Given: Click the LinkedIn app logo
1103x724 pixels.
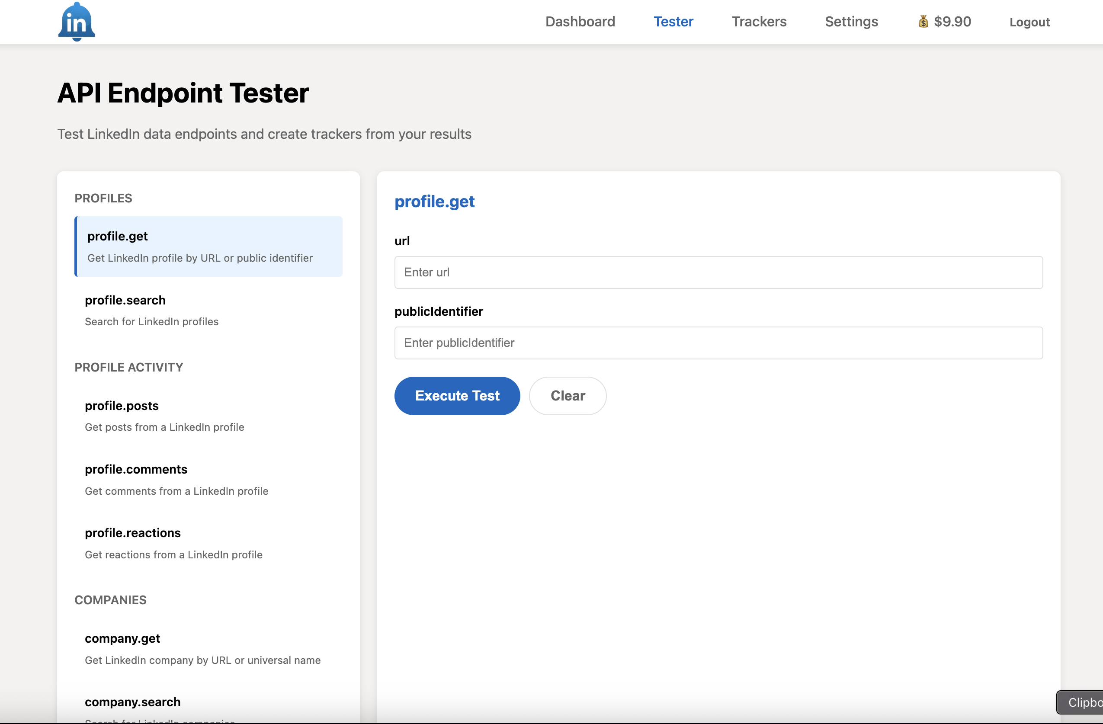Looking at the screenshot, I should tap(77, 21).
